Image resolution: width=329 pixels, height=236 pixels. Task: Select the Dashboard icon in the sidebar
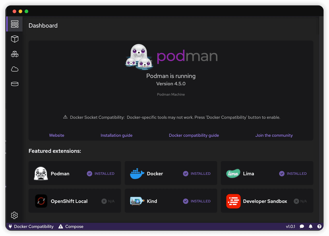point(15,24)
